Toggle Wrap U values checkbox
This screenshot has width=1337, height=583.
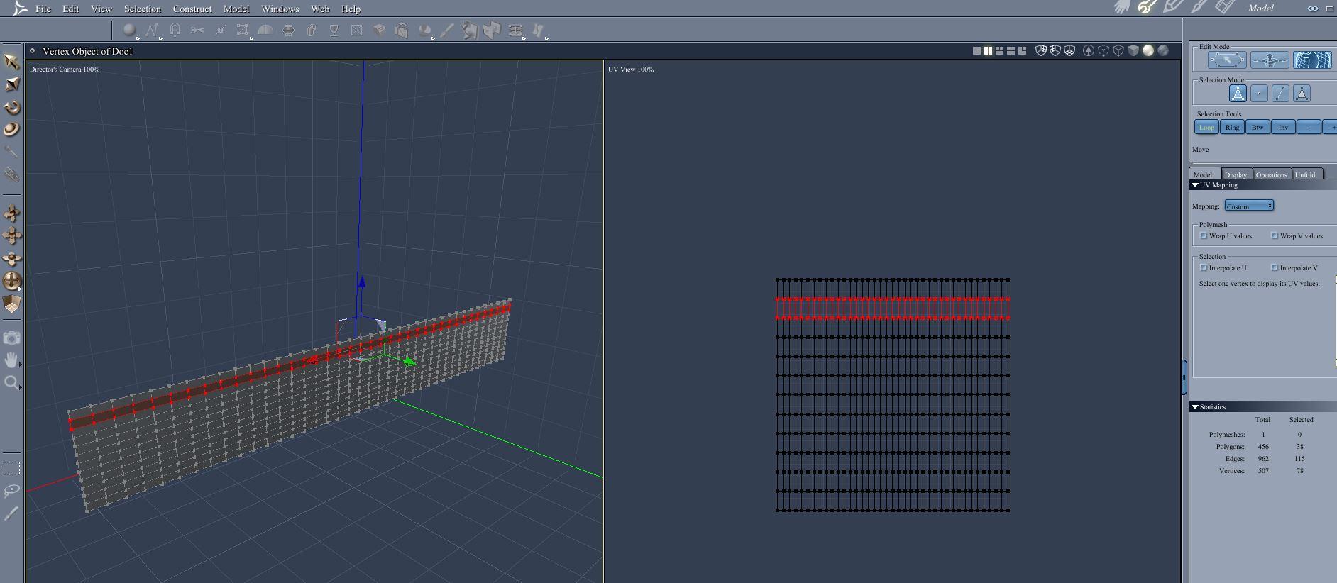tap(1204, 236)
